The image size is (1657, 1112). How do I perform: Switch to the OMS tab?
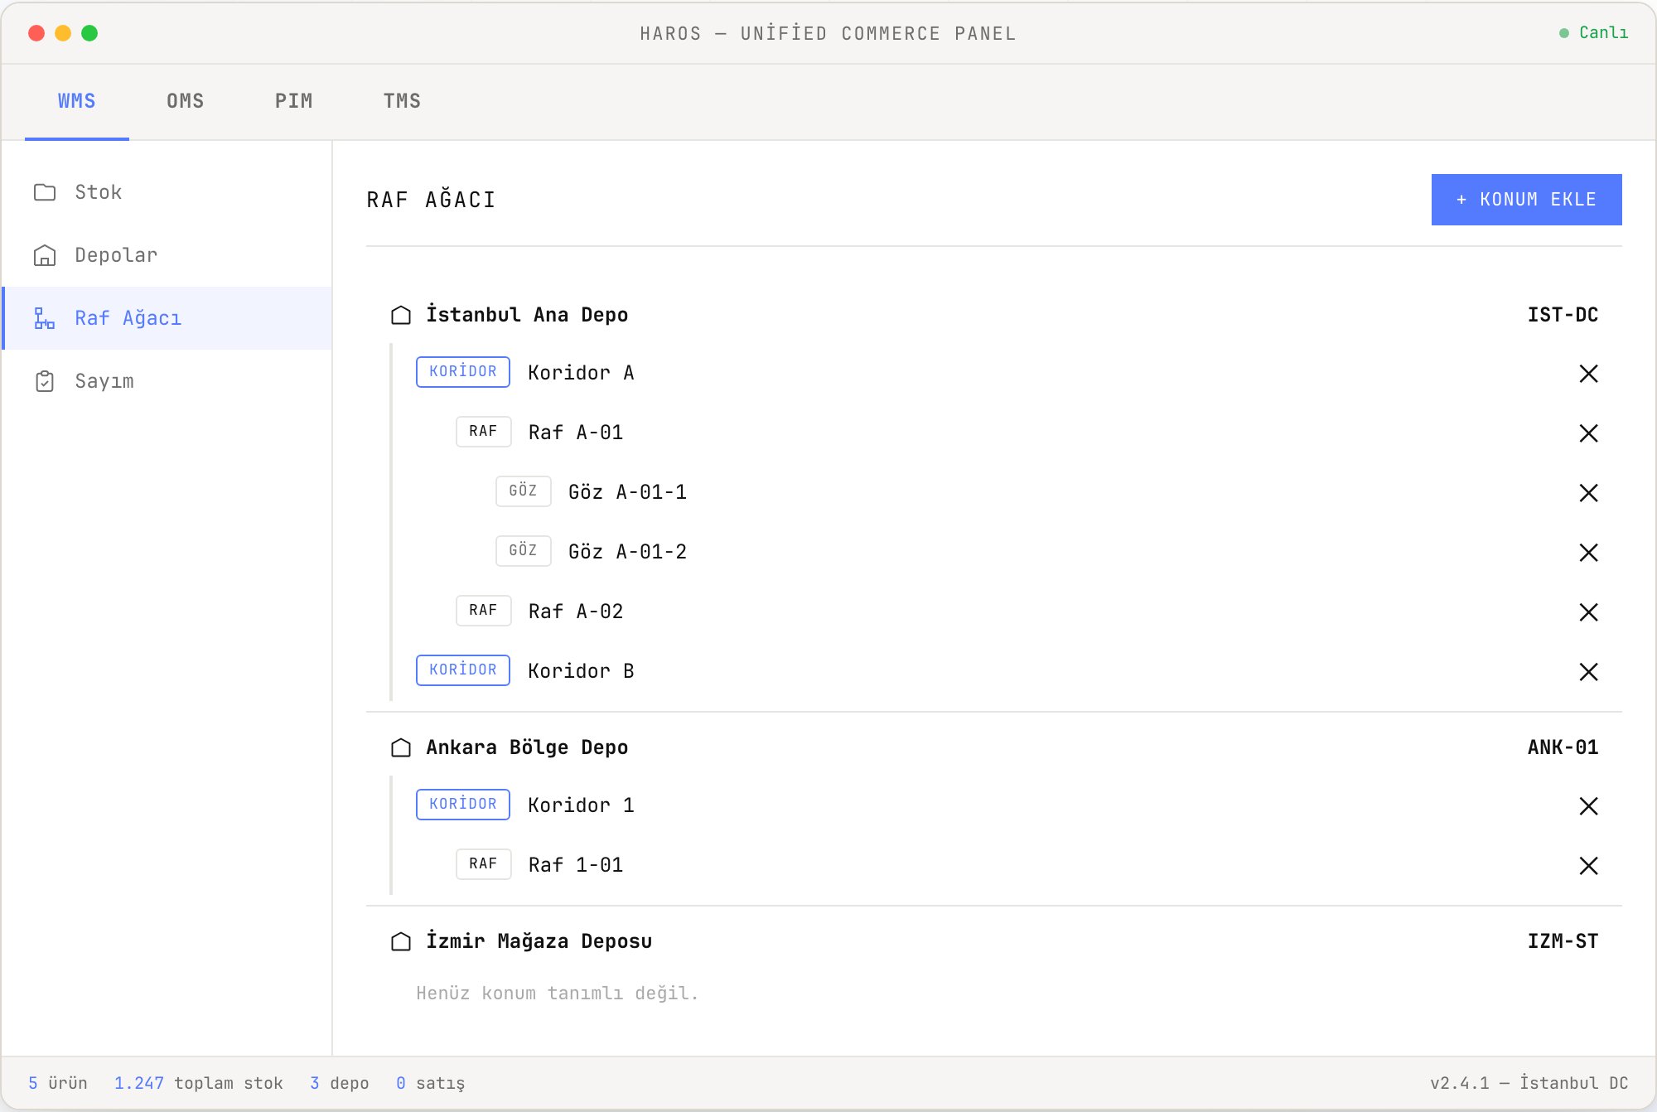[x=186, y=101]
